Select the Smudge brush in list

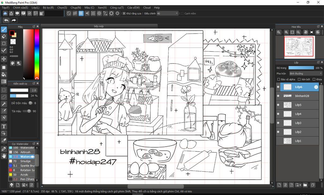22,161
